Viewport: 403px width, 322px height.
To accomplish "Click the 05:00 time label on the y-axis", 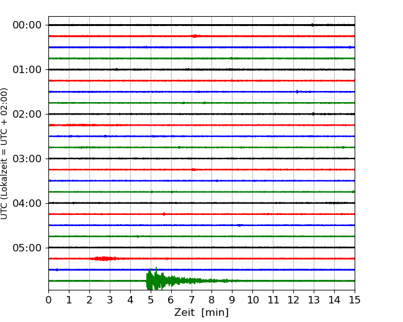I will (x=27, y=248).
